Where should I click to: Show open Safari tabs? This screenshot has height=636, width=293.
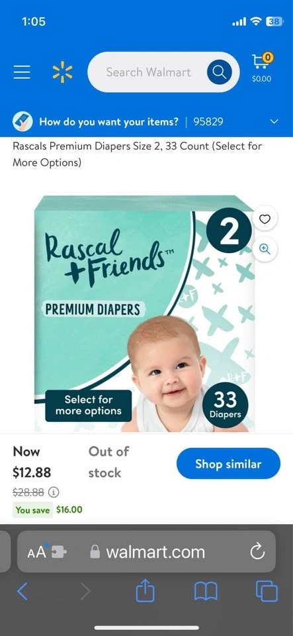(x=267, y=592)
